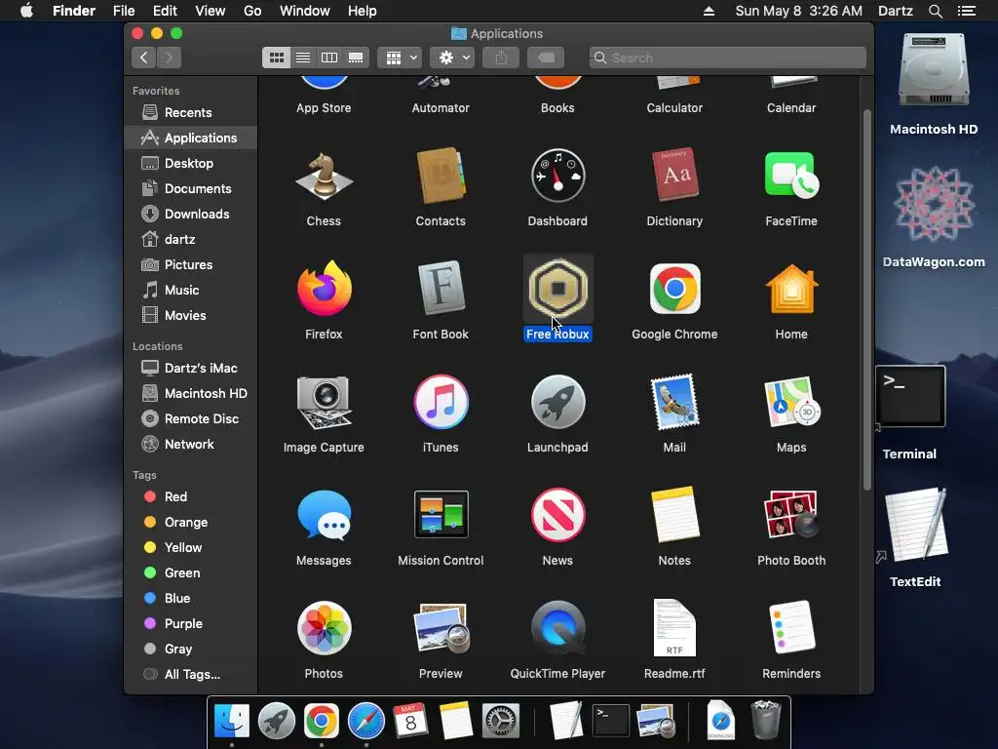
Task: Click the Mail app icon
Action: pos(674,403)
